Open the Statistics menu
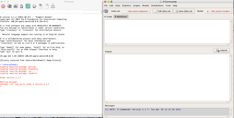This screenshot has width=234, height=118. click(x=127, y=6)
